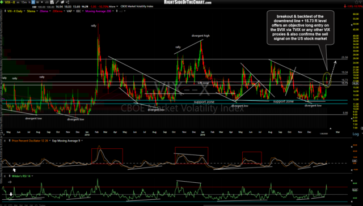363x206 pixels.
Task: Click the green plus add-symbol icon
Action: [2, 2]
